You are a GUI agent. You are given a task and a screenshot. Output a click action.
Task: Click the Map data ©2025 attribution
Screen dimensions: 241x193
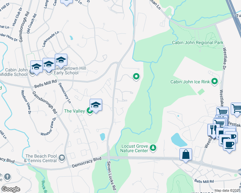point(227,191)
